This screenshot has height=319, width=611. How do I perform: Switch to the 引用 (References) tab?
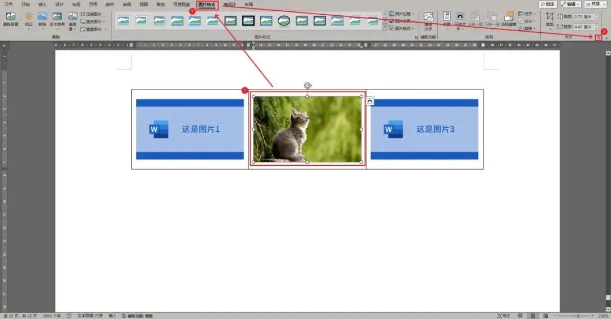click(93, 5)
